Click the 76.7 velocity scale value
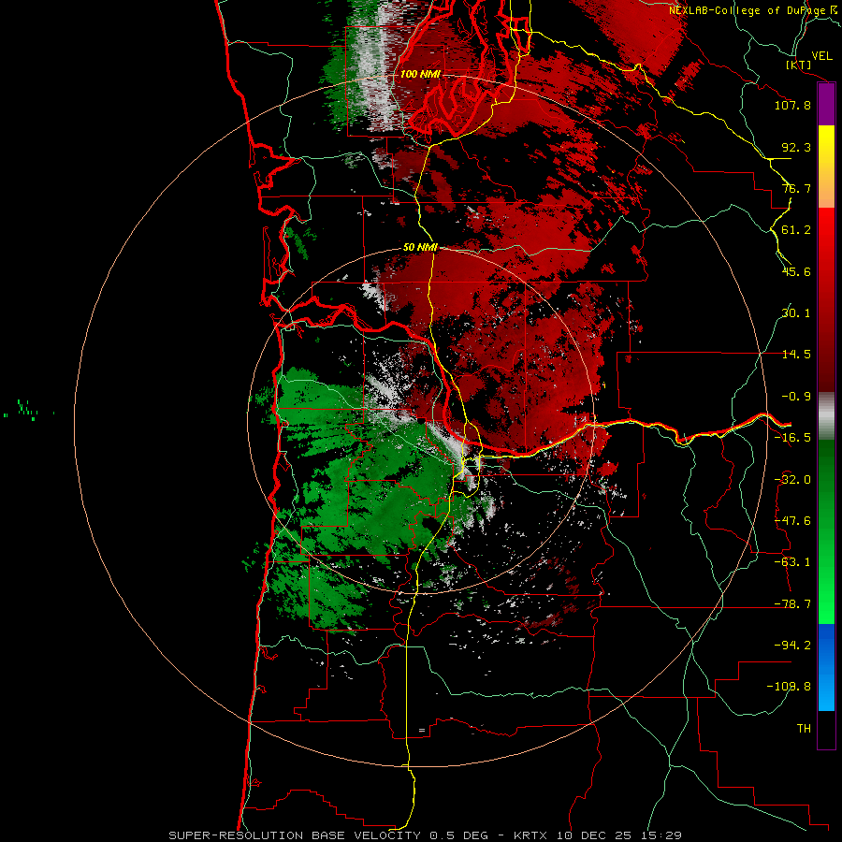842x842 pixels. (796, 188)
